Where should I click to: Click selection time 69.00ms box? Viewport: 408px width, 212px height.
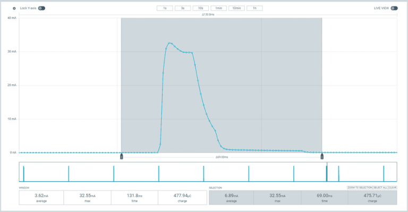[x=324, y=197]
